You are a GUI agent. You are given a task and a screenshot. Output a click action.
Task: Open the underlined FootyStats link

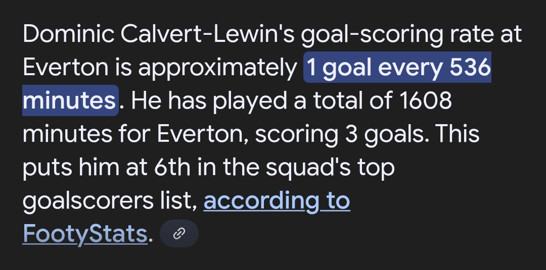click(x=84, y=234)
